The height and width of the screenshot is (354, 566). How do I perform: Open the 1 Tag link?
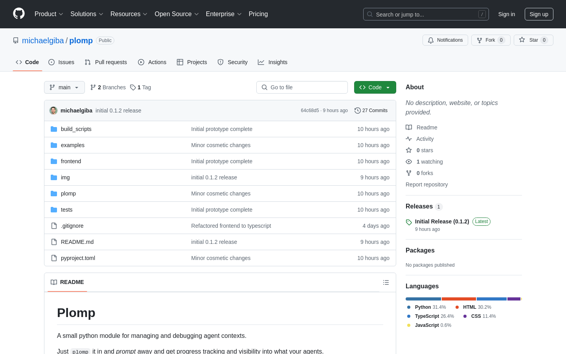point(141,87)
